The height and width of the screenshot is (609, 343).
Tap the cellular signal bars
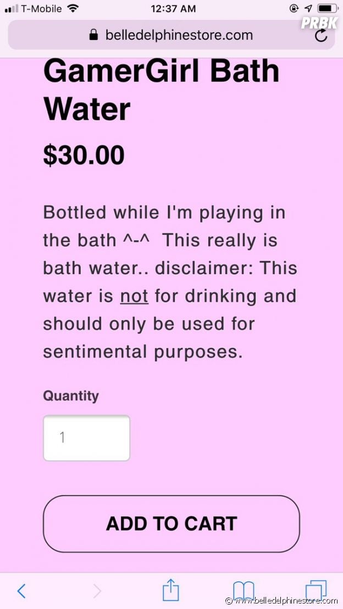pyautogui.click(x=11, y=9)
